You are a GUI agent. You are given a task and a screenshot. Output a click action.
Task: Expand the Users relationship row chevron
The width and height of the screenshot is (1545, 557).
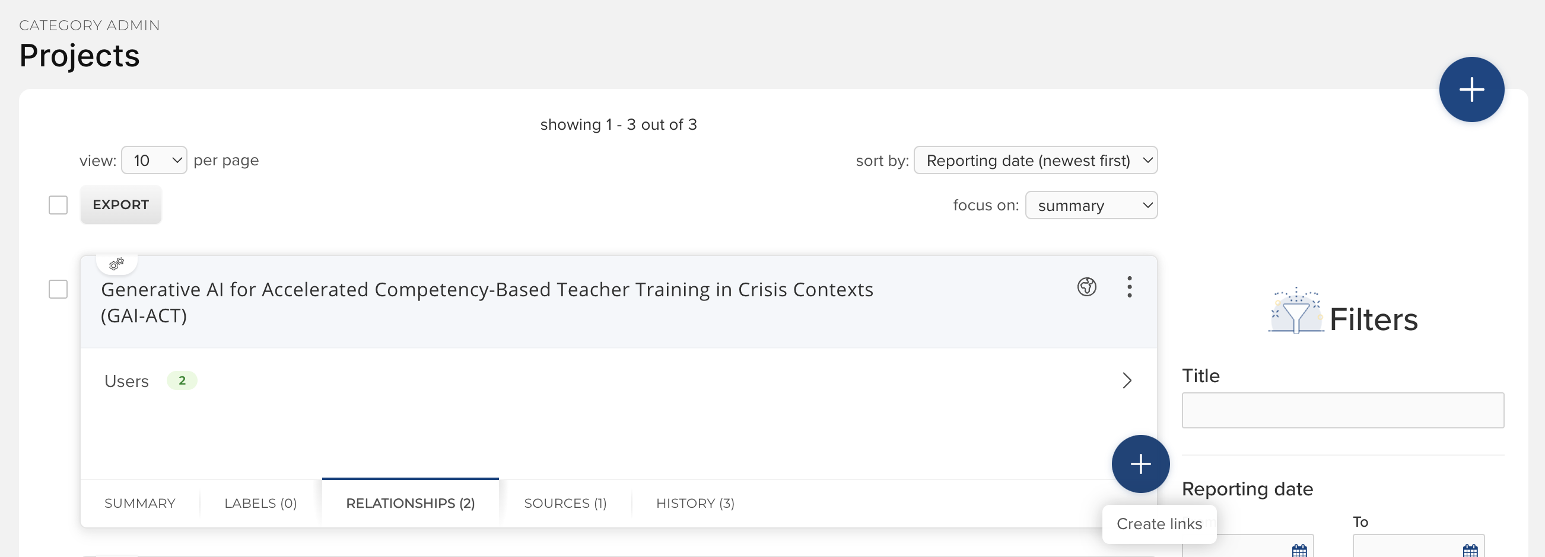point(1126,380)
